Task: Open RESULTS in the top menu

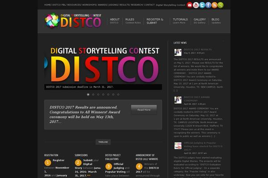Action: tap(124, 5)
